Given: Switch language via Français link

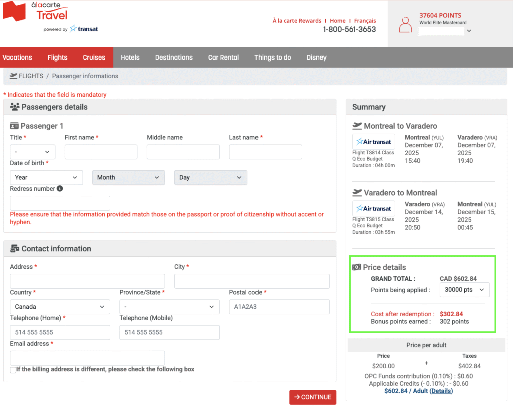Looking at the screenshot, I should click(x=365, y=21).
